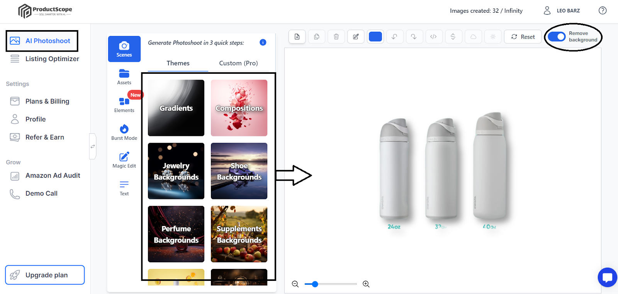This screenshot has height=294, width=618.
Task: Click the flip vertical toolbar icon
Action: pyautogui.click(x=453, y=37)
